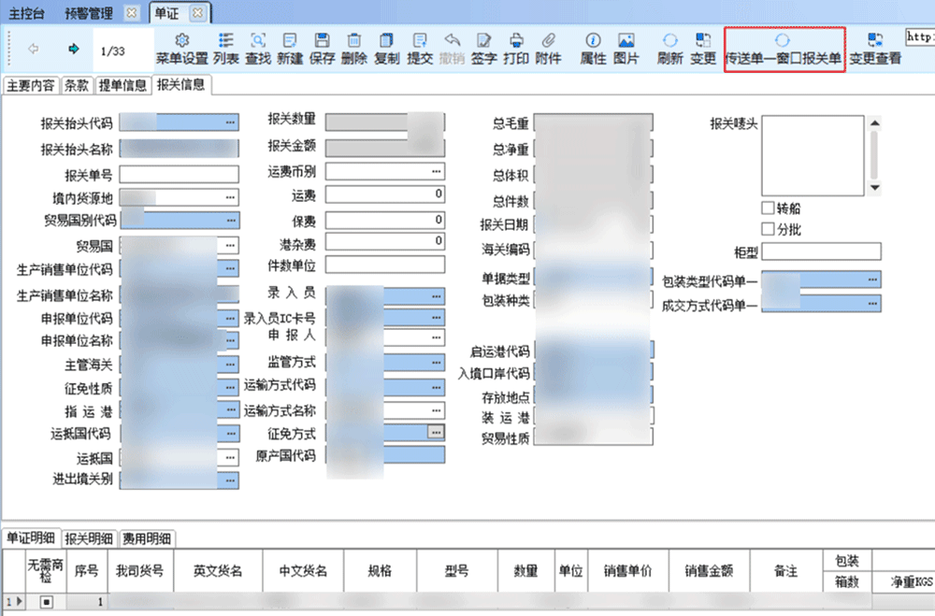Click the 变更 change tool

(x=702, y=49)
